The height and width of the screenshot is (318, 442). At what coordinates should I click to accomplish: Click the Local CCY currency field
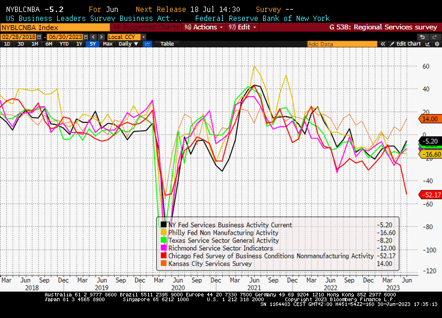[x=124, y=37]
